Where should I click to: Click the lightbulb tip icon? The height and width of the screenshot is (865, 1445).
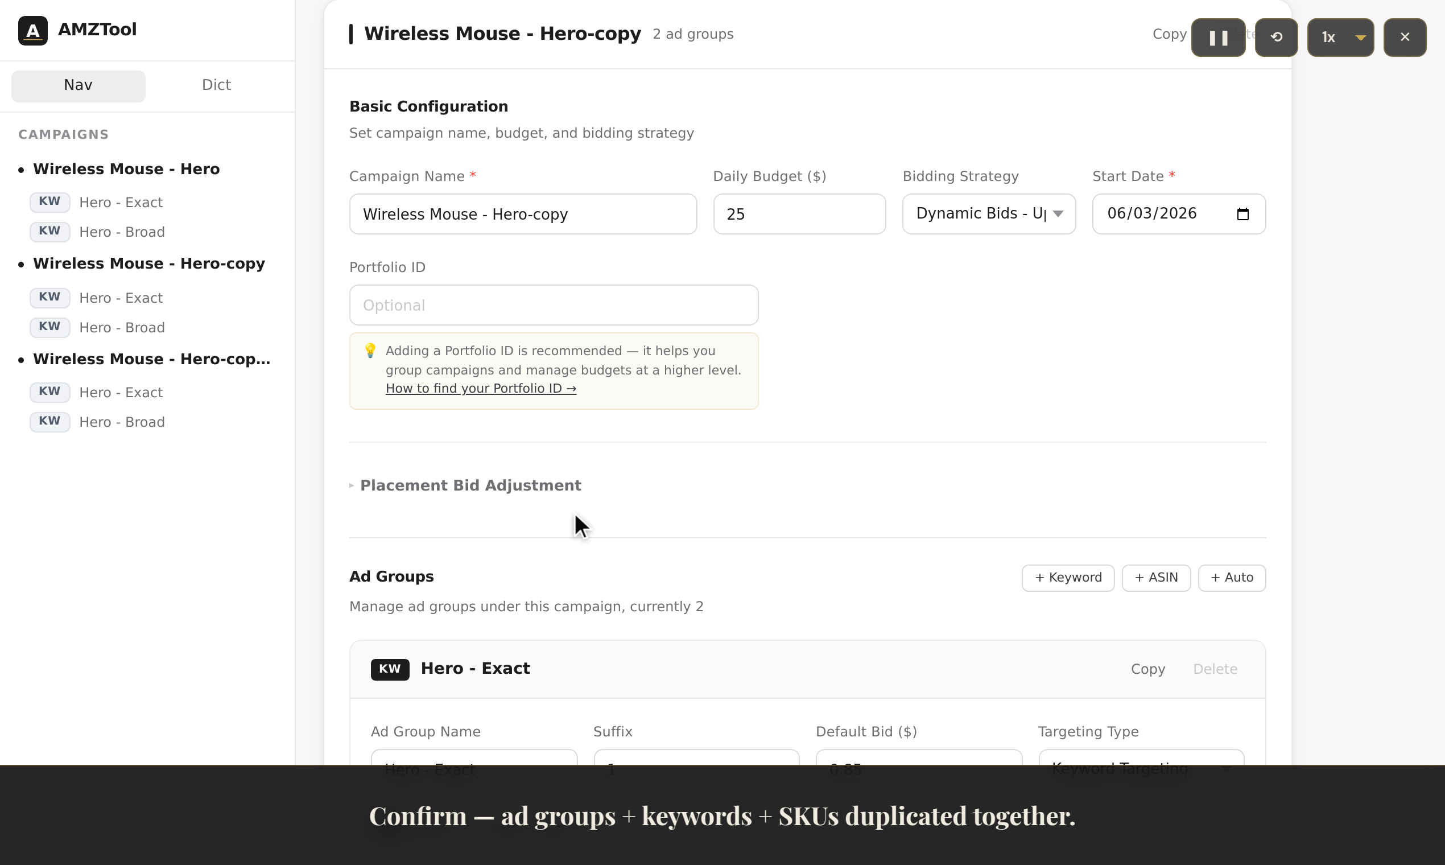coord(370,351)
